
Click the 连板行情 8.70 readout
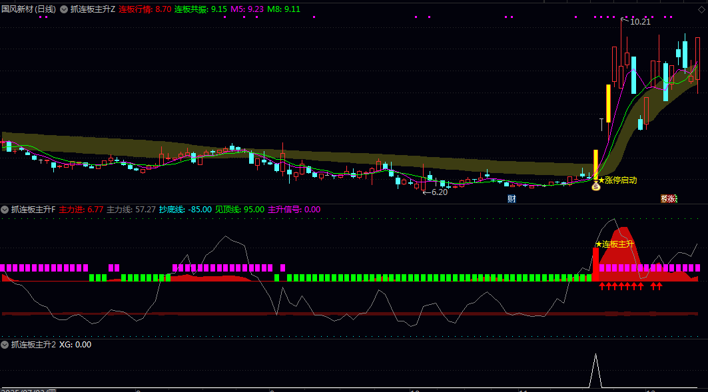point(145,10)
